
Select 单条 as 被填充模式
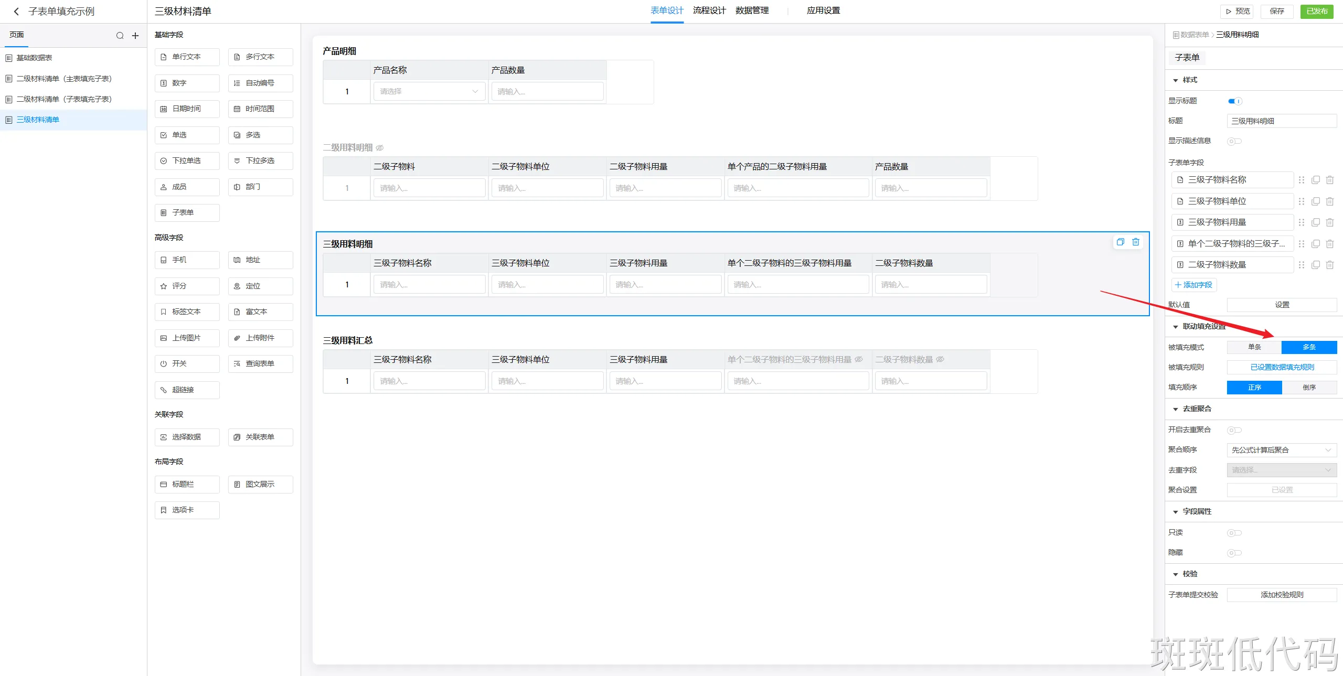click(1254, 347)
